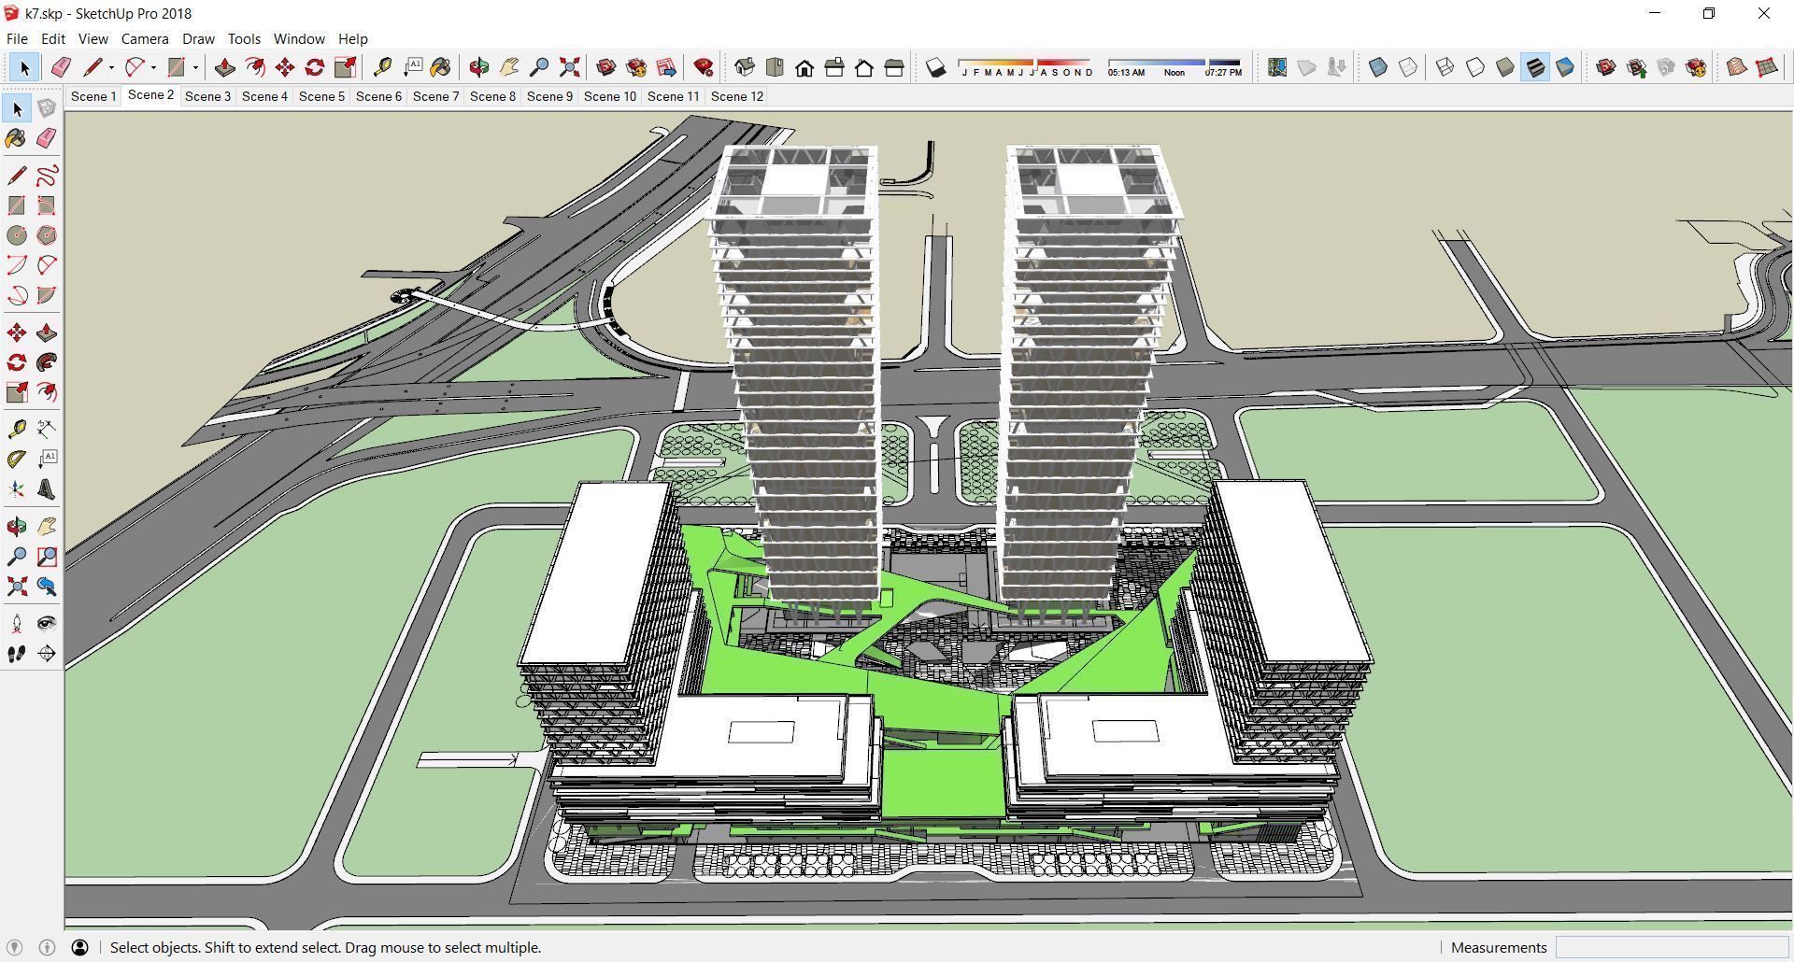Select the Scale tool in top toolbar

(345, 67)
